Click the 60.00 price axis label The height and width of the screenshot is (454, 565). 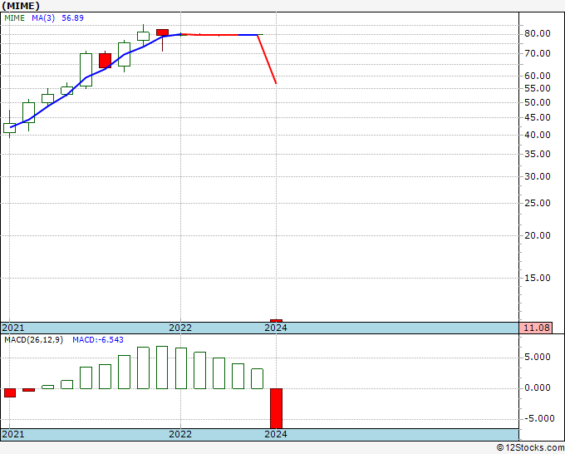(x=538, y=76)
